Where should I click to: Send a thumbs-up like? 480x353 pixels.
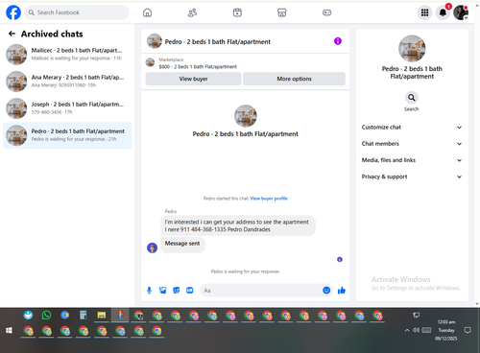[x=342, y=291]
